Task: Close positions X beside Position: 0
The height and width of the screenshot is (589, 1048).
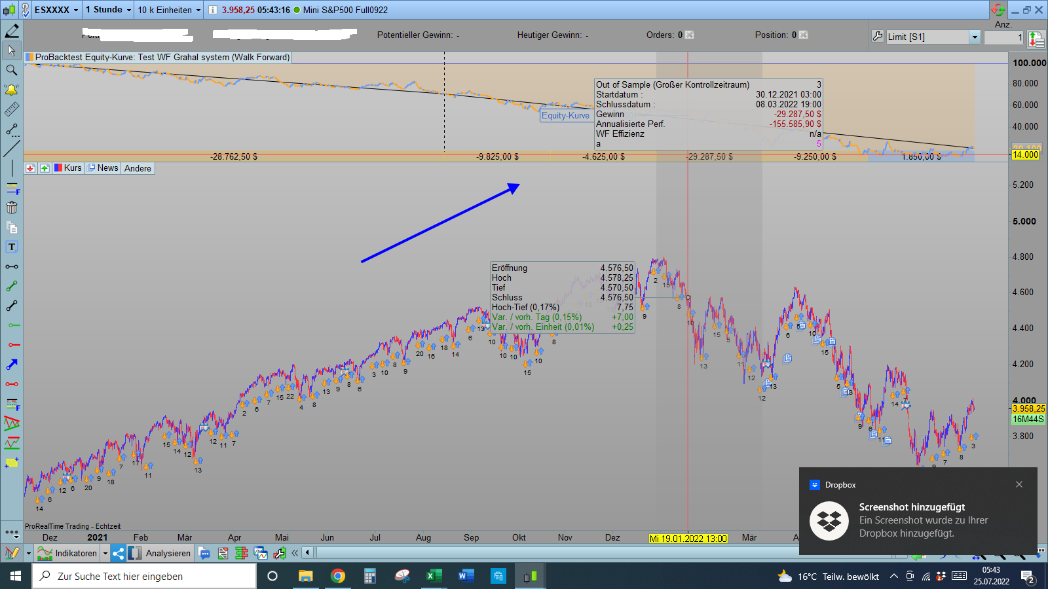Action: coord(804,35)
